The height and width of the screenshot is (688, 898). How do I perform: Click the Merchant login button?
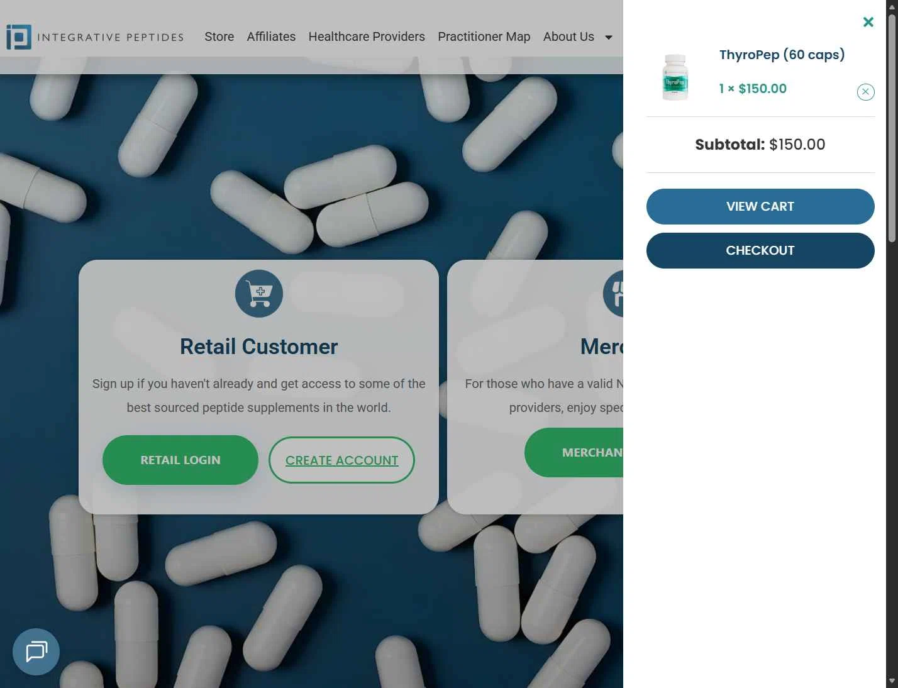574,453
